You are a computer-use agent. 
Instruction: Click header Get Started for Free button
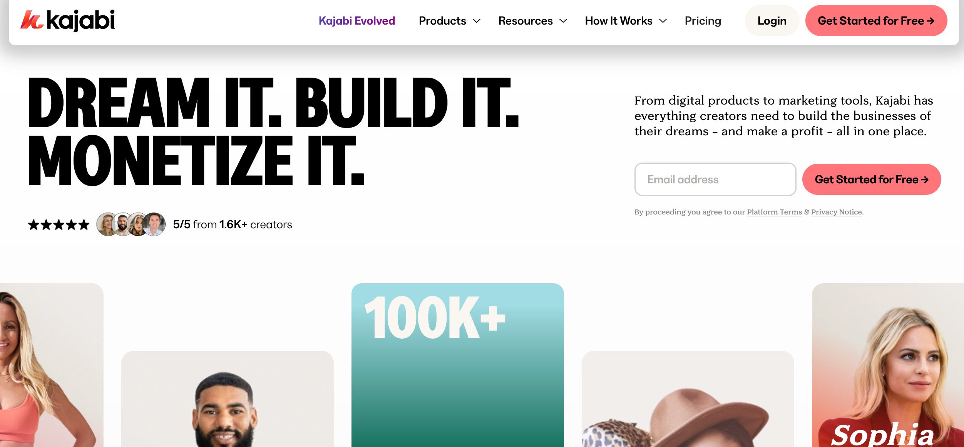pos(876,21)
